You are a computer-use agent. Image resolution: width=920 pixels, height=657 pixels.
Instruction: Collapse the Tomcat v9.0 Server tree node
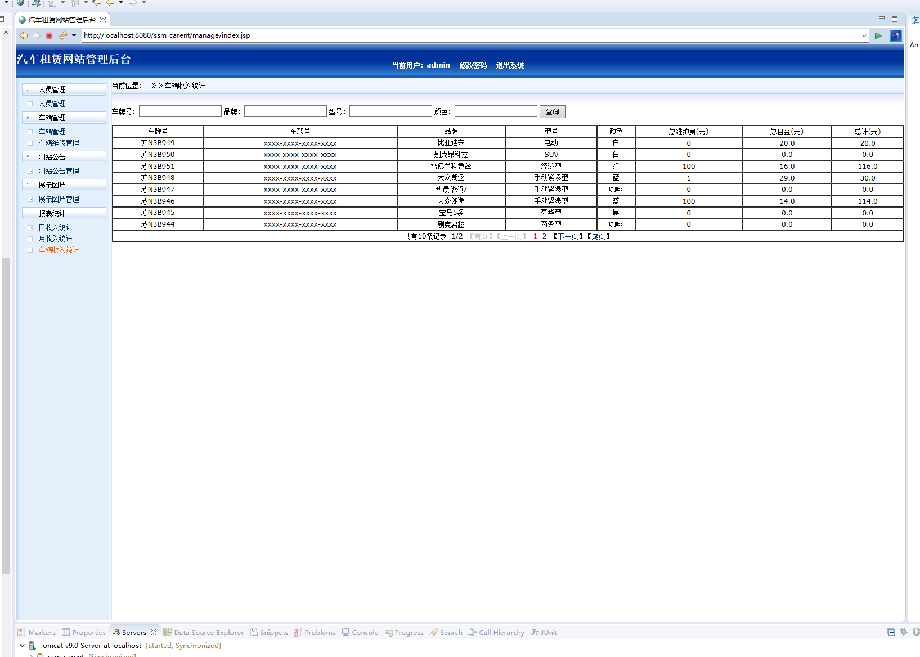(x=22, y=646)
